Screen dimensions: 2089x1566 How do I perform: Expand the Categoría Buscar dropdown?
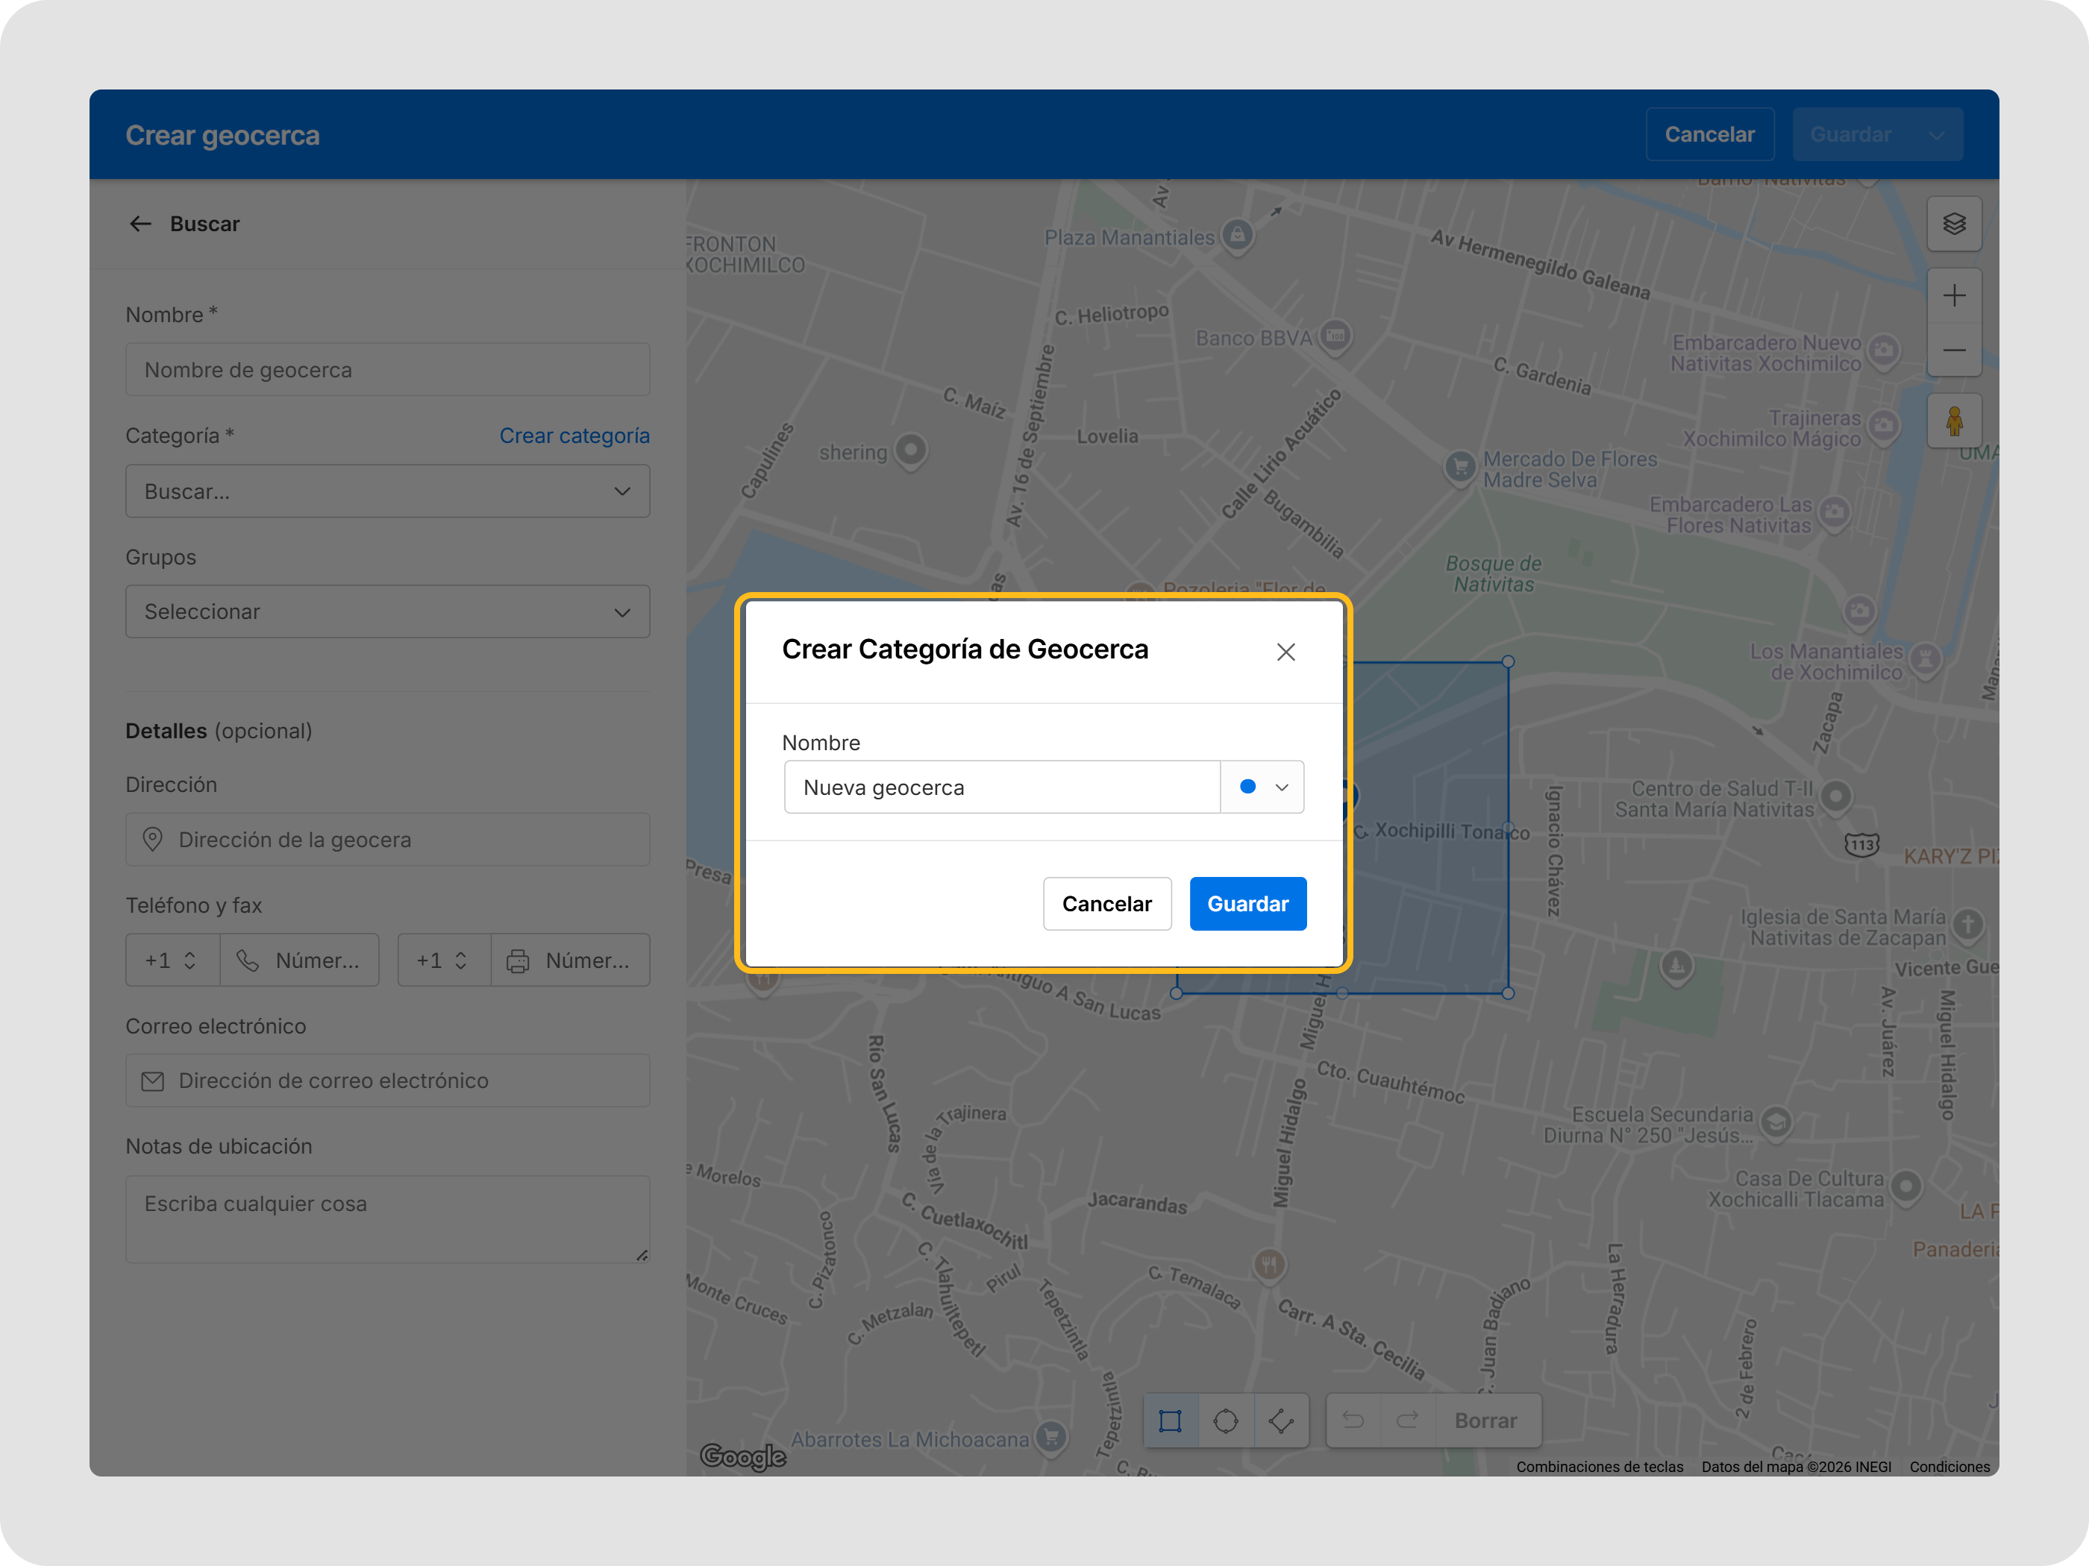387,491
